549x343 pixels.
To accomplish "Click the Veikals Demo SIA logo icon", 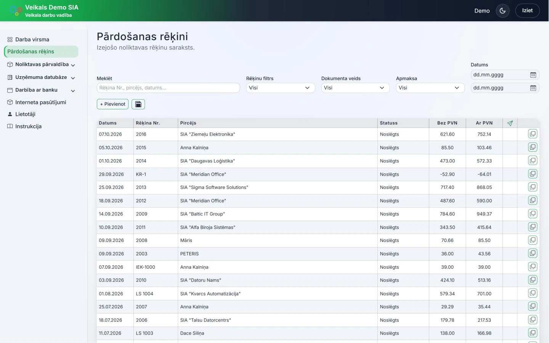I will [15, 11].
